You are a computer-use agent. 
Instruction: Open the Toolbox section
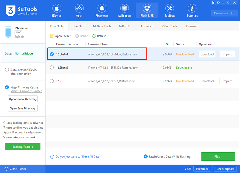tap(169, 11)
